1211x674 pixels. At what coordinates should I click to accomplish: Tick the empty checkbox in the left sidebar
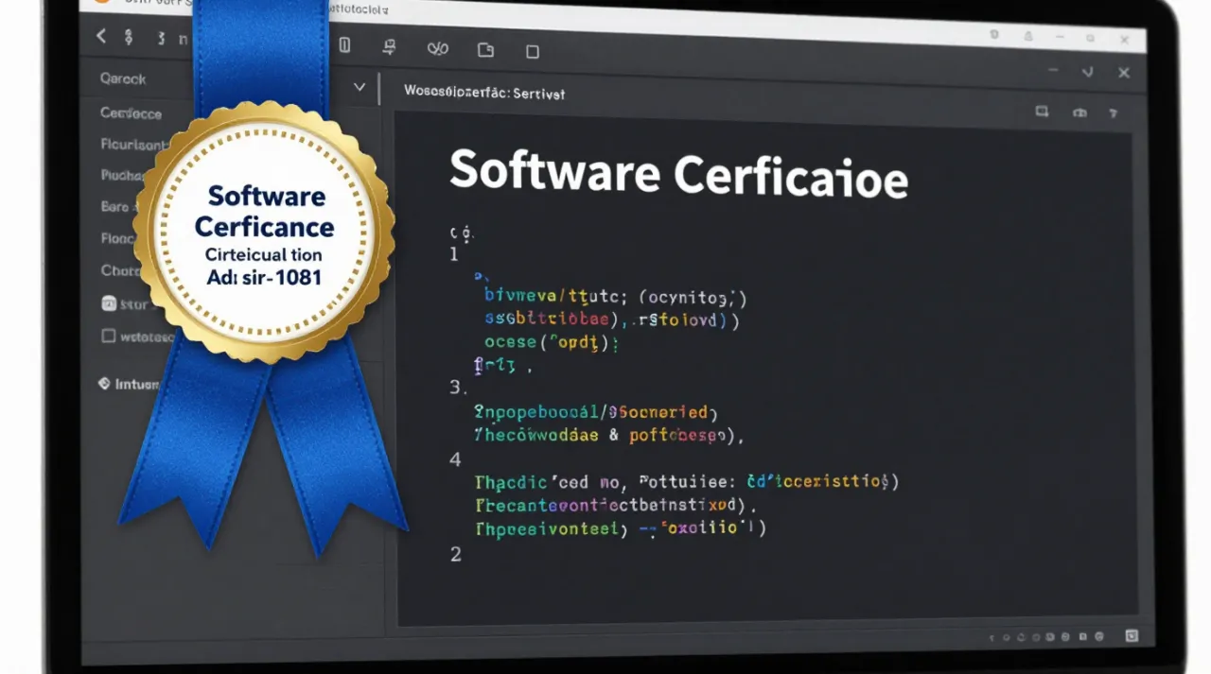click(108, 336)
